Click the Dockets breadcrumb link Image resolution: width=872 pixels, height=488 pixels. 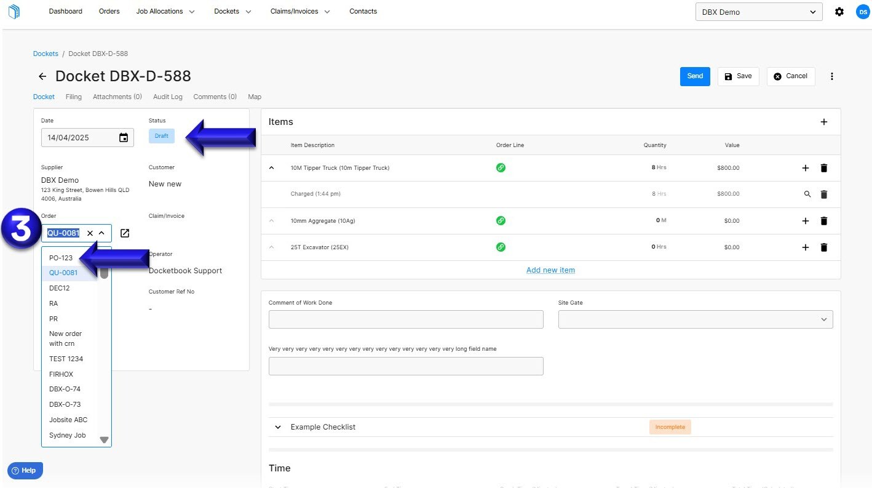pyautogui.click(x=46, y=54)
